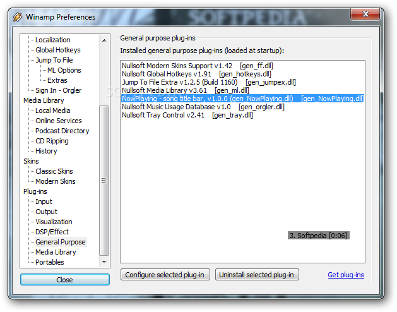The width and height of the screenshot is (397, 312).
Task: Select Extras under Jump To File
Action: click(x=57, y=80)
